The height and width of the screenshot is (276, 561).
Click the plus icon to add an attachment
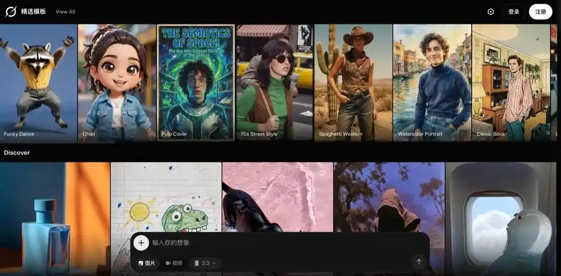pyautogui.click(x=141, y=243)
